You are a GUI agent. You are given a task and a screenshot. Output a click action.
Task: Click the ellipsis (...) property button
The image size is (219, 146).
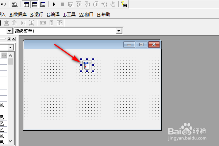pos(4,55)
